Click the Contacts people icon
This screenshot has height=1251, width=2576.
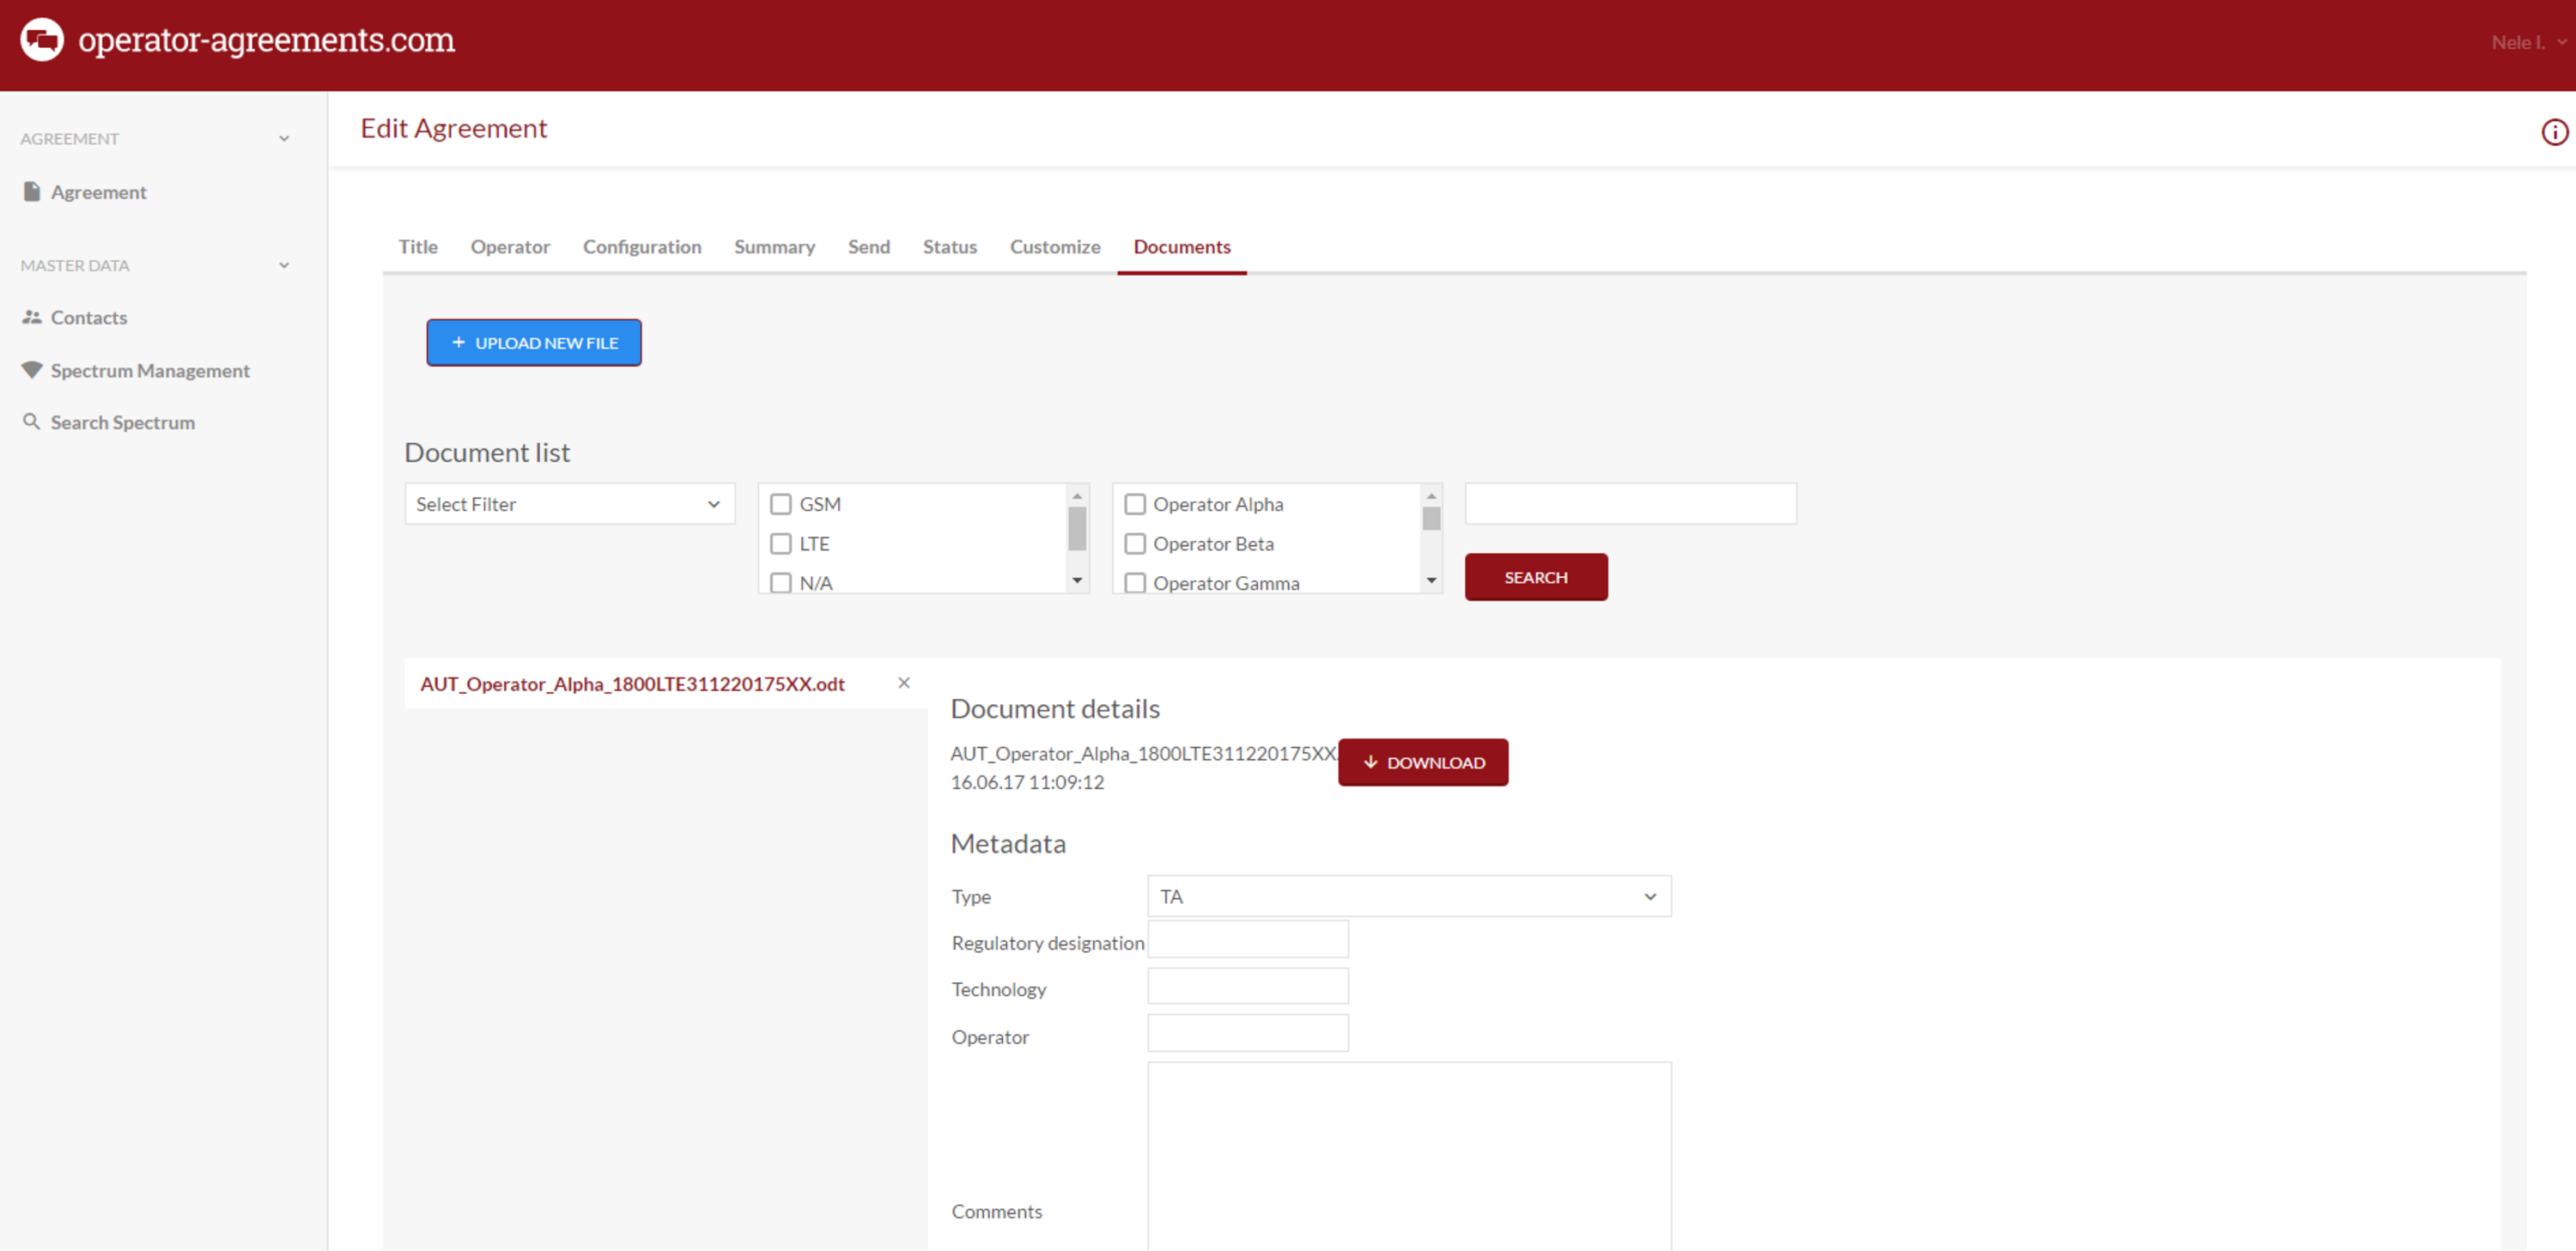pyautogui.click(x=32, y=317)
